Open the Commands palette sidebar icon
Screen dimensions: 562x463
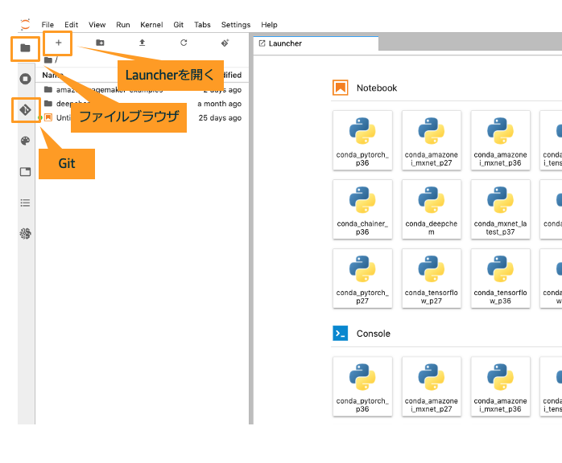click(x=25, y=141)
